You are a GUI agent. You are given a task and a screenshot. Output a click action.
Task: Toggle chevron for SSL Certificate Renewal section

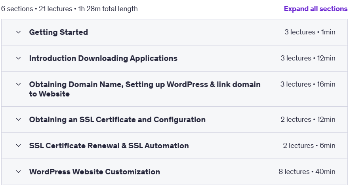pos(19,146)
